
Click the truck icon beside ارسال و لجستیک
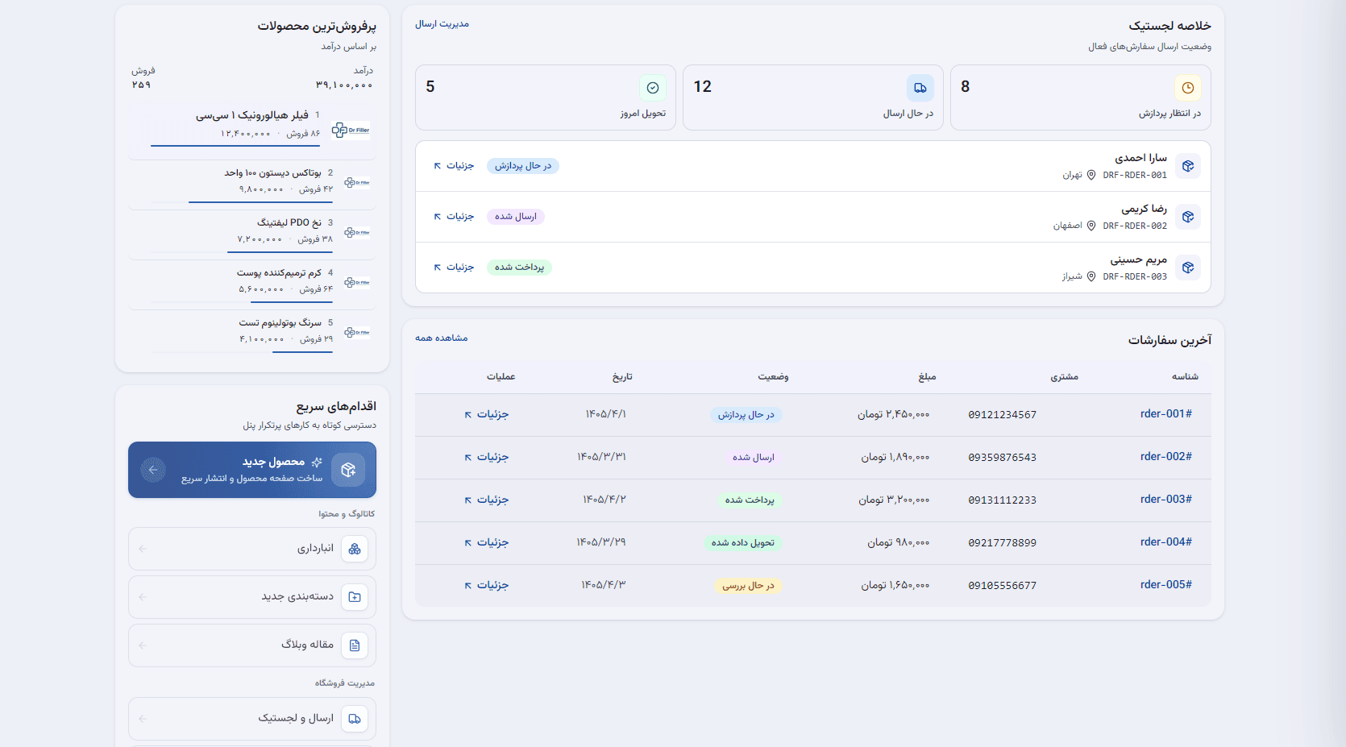pyautogui.click(x=355, y=719)
